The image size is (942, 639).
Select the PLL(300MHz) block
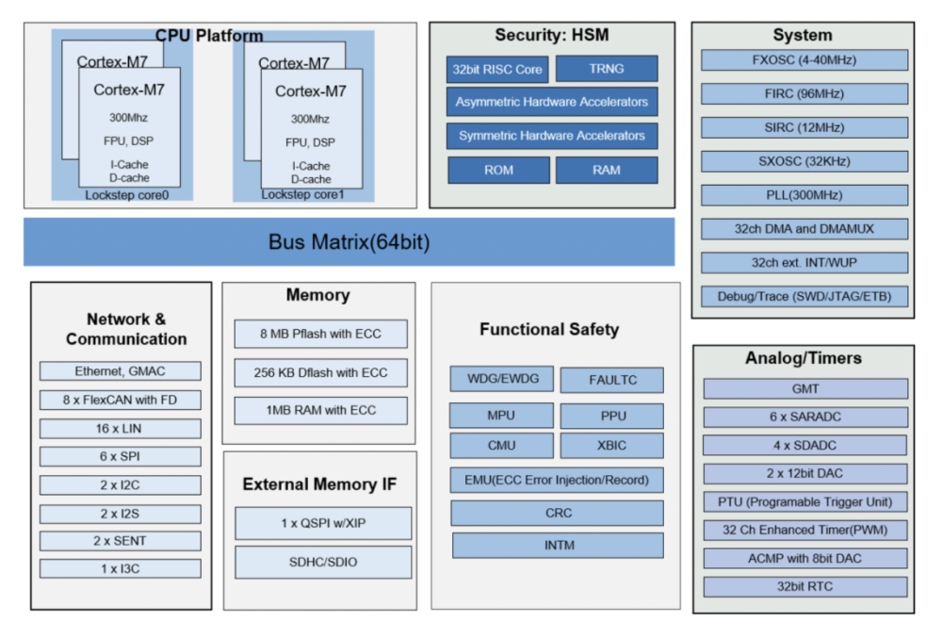pyautogui.click(x=804, y=196)
